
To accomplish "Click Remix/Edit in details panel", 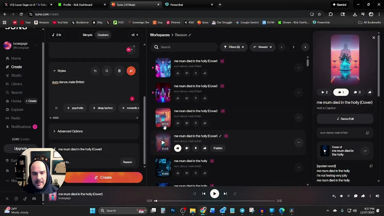I will (345, 119).
